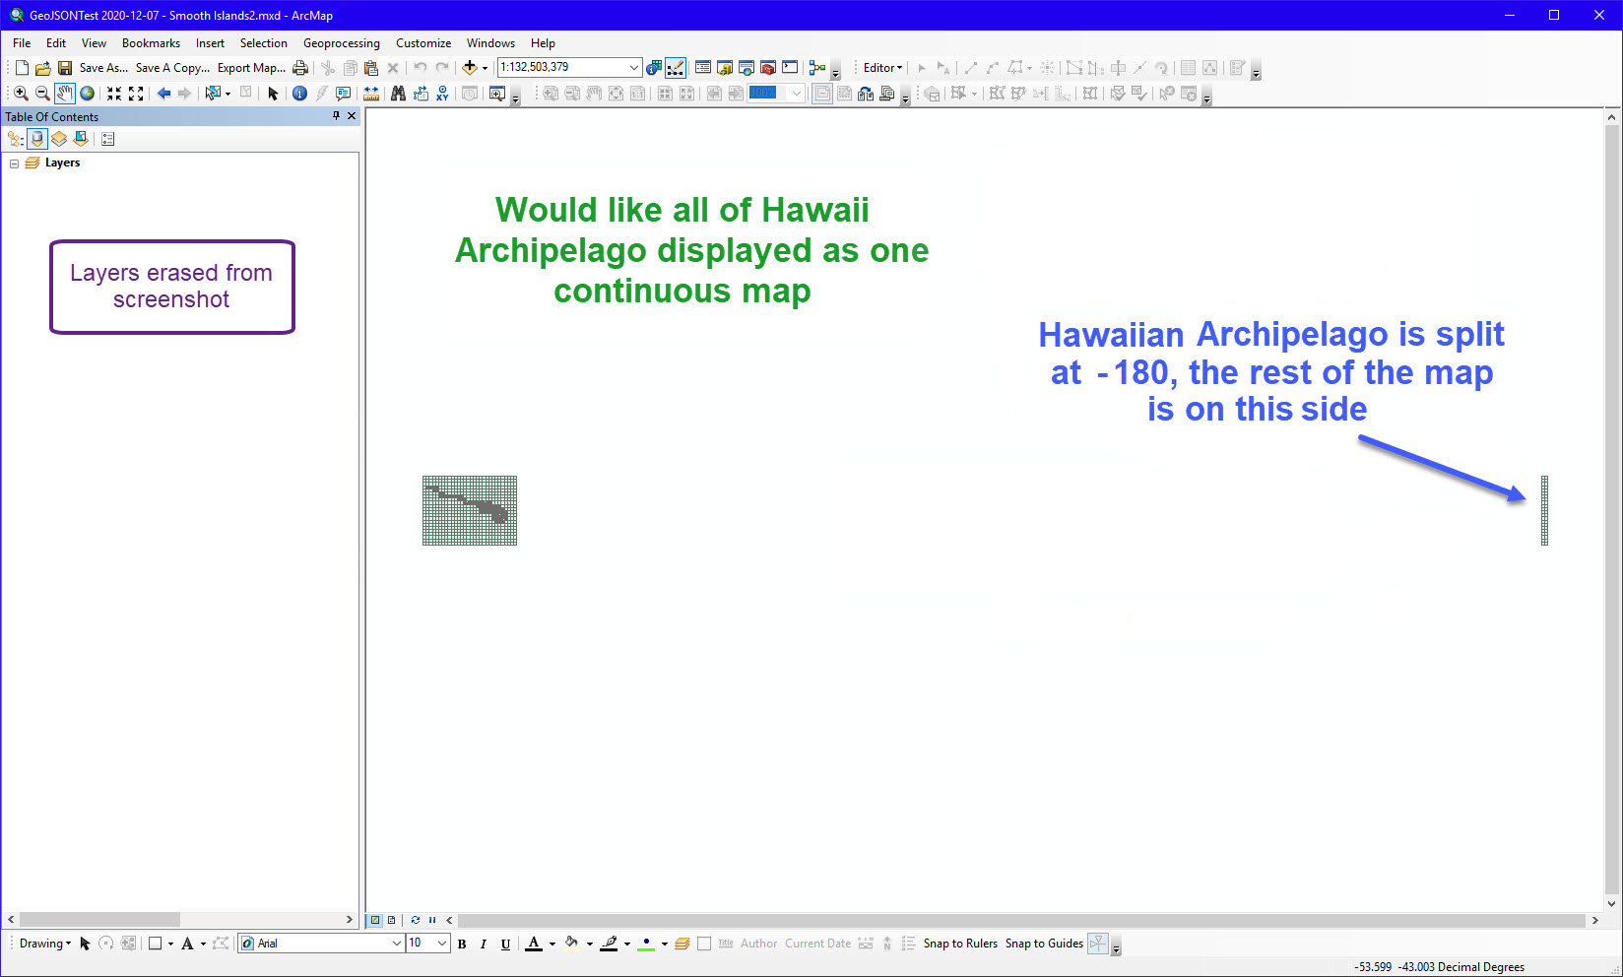
Task: Open the Geoprocessing menu
Action: (341, 43)
